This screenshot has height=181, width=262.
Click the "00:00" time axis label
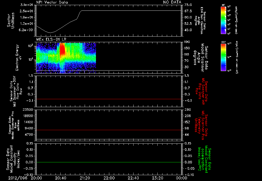coord(181,178)
